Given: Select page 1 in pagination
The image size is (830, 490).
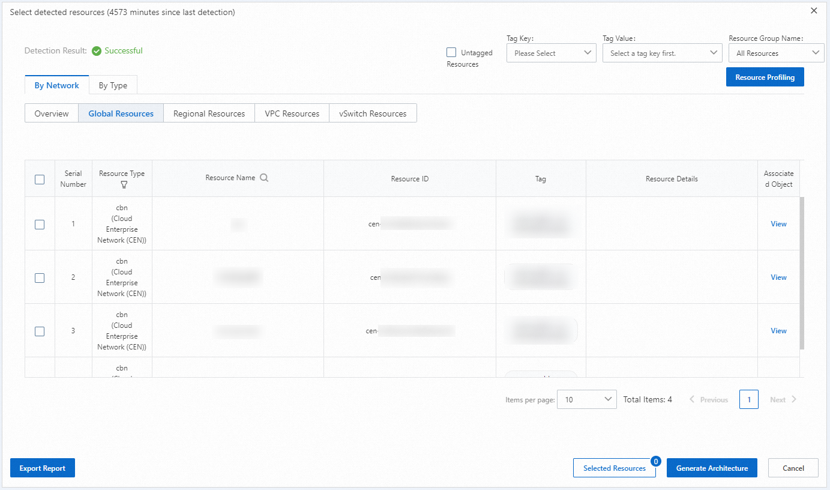Looking at the screenshot, I should [x=749, y=400].
